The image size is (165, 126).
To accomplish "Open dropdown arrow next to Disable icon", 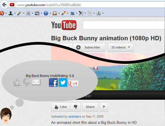I will click(x=6, y=13).
